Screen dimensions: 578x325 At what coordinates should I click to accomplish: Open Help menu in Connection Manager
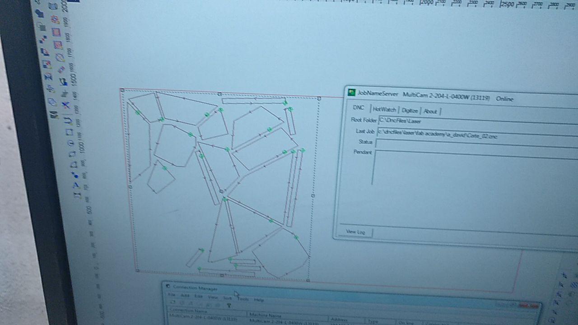coord(258,300)
